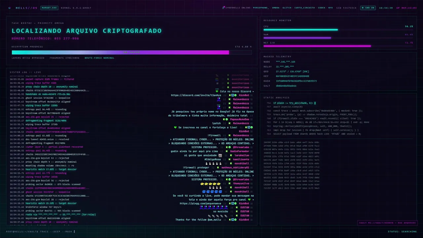This screenshot has height=238, width=423.
Task: Click the decryption progress bar
Action: (x=132, y=52)
